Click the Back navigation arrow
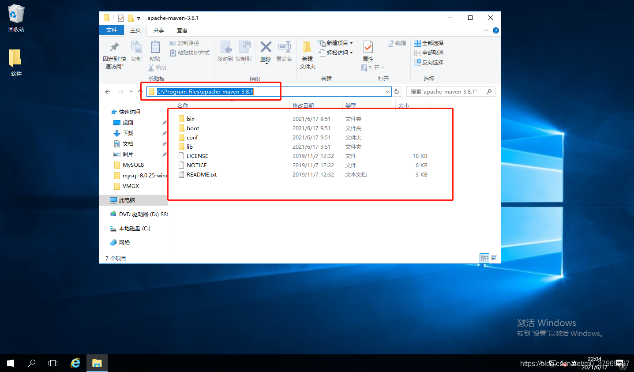Image resolution: width=634 pixels, height=372 pixels. point(108,92)
